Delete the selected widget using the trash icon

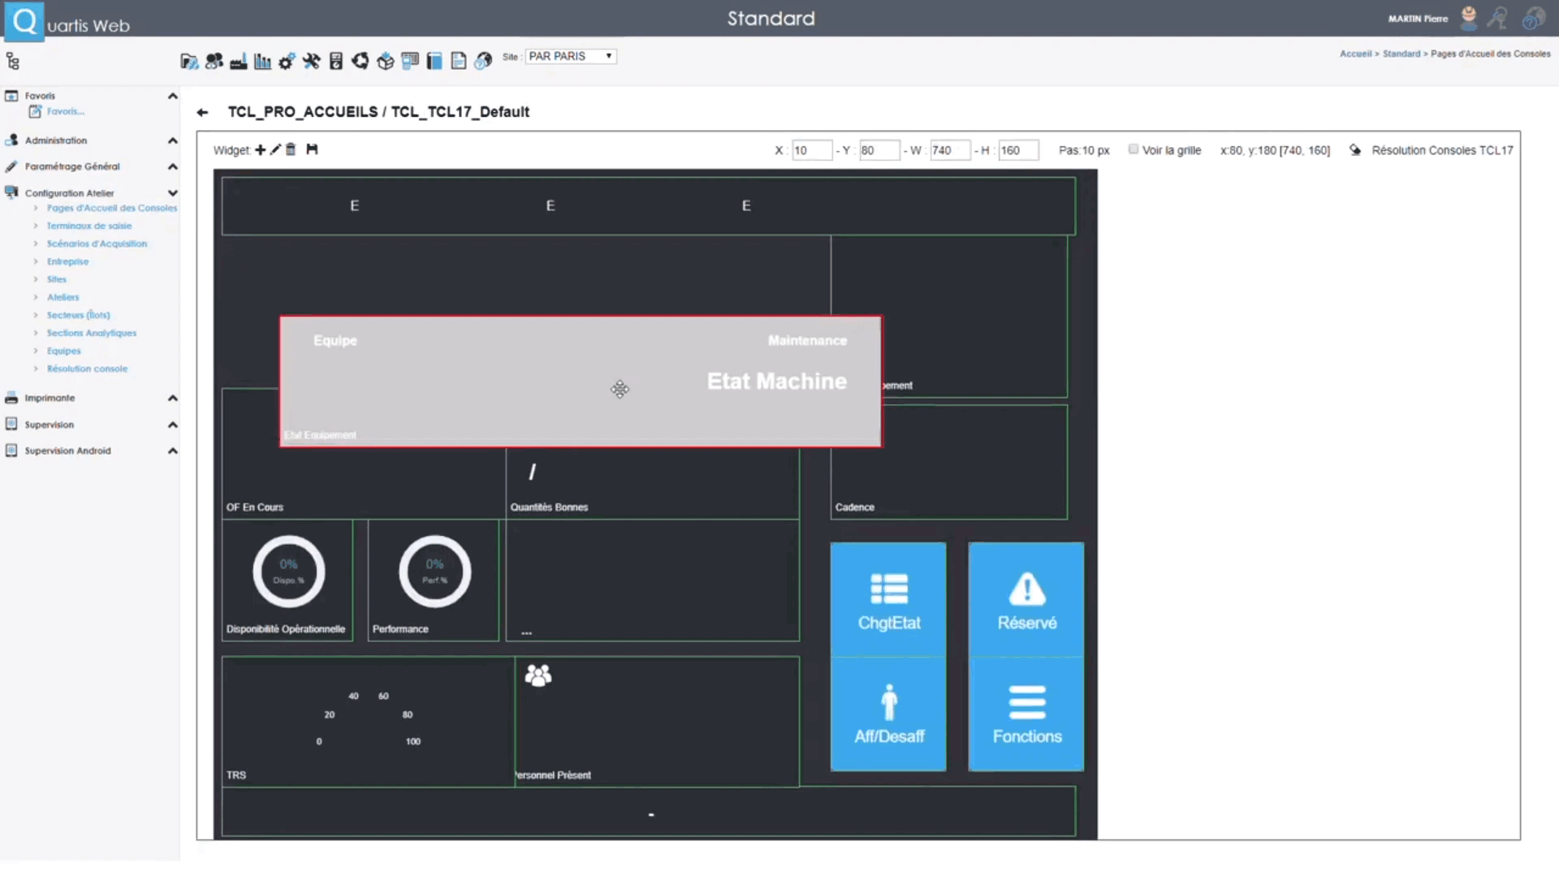[292, 149]
